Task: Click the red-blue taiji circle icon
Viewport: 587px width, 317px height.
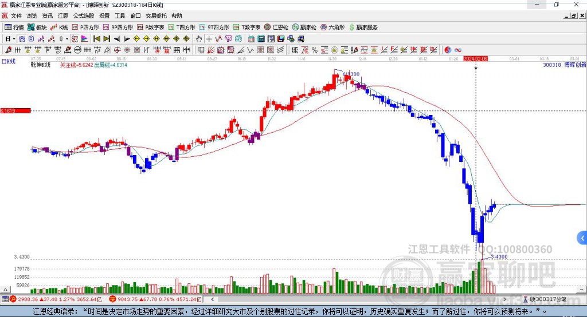Action: click(448, 50)
